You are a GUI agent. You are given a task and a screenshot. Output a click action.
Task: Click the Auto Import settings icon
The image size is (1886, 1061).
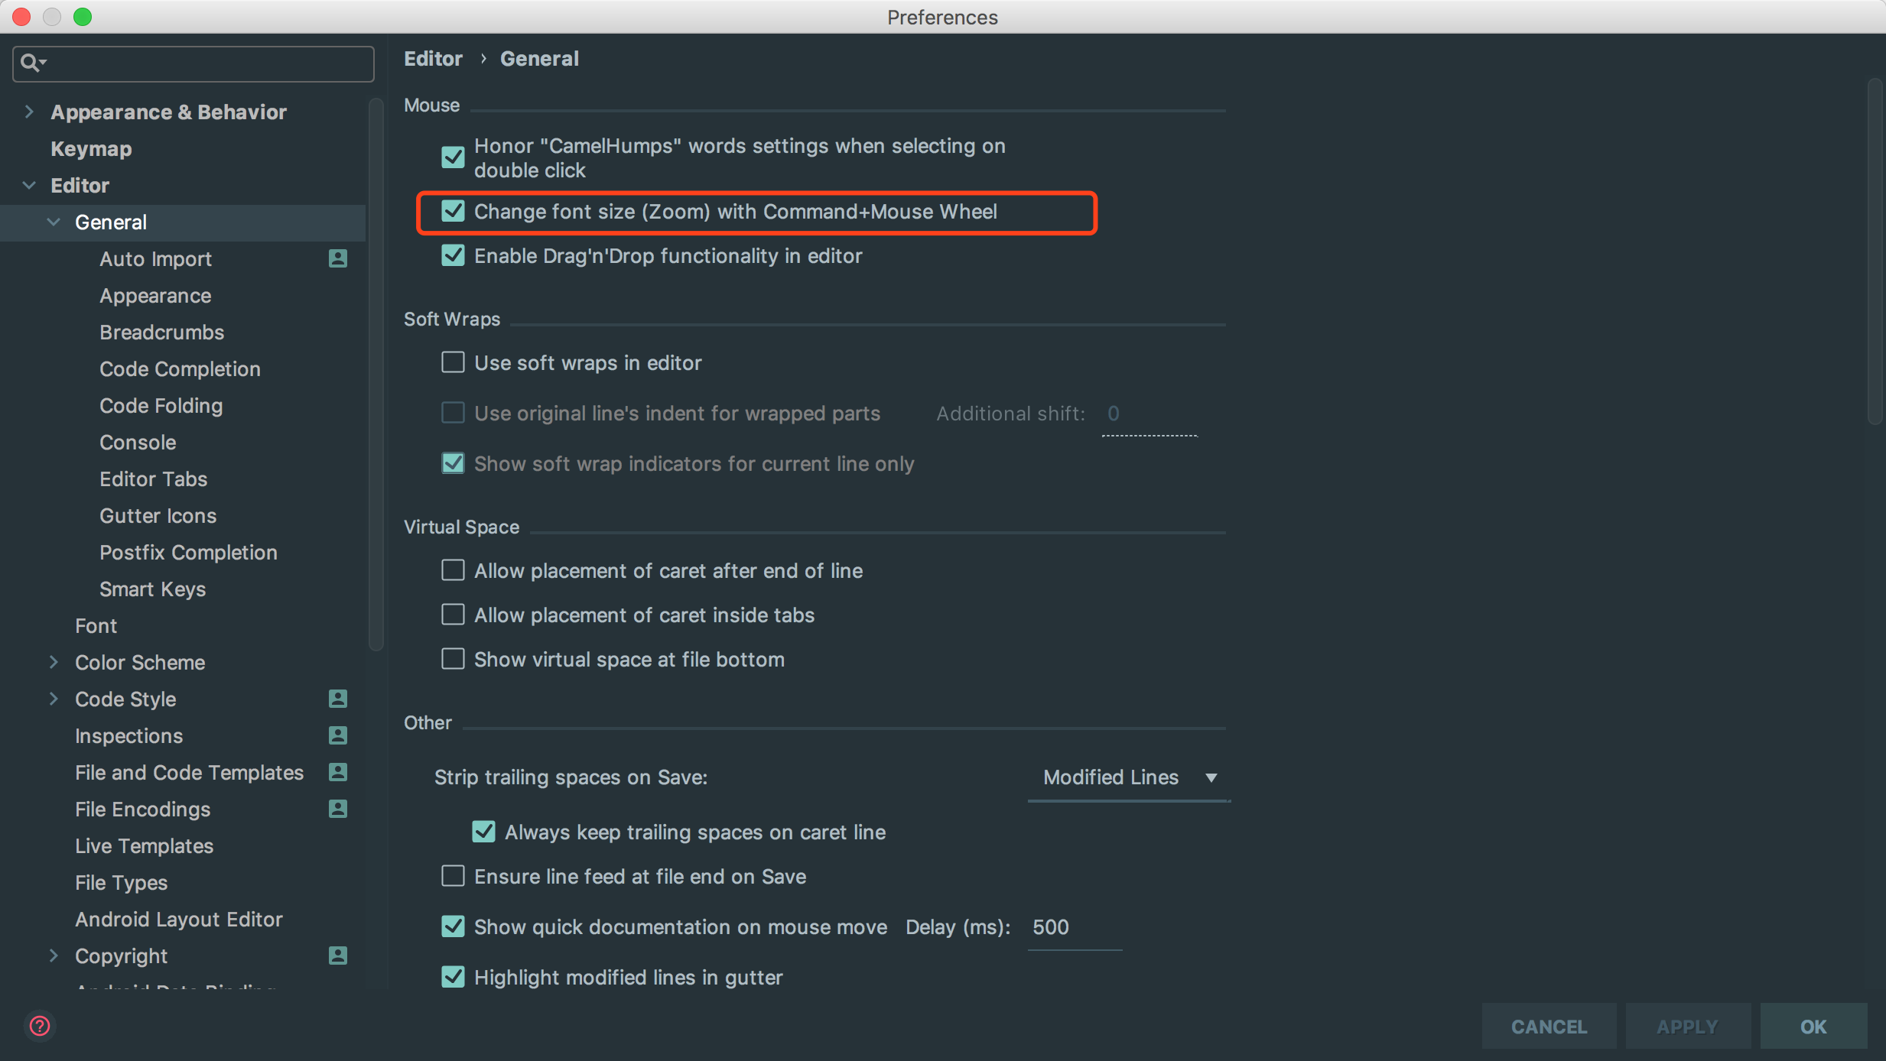pyautogui.click(x=338, y=258)
